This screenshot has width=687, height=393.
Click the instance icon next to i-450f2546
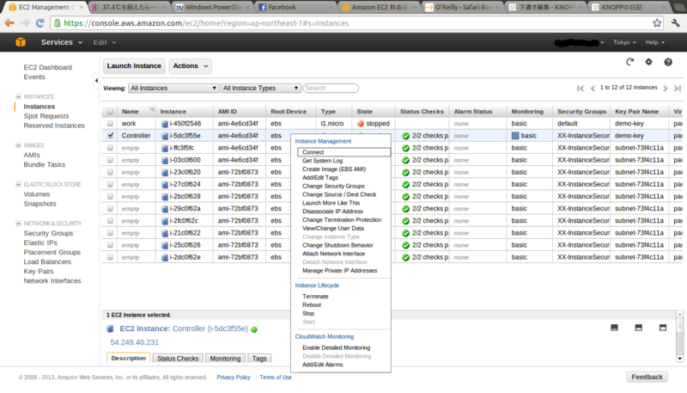165,124
